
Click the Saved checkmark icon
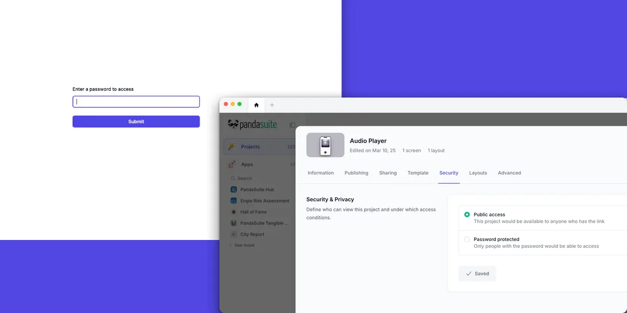coord(469,273)
